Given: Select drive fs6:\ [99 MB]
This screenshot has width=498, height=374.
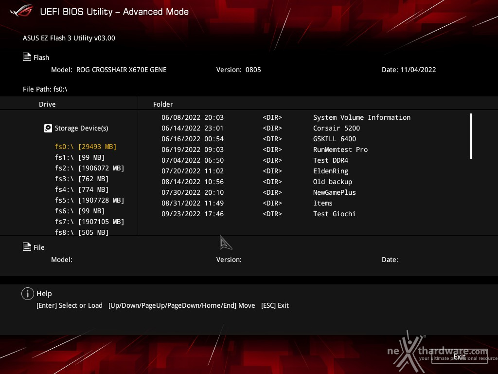Looking at the screenshot, I should [x=80, y=211].
